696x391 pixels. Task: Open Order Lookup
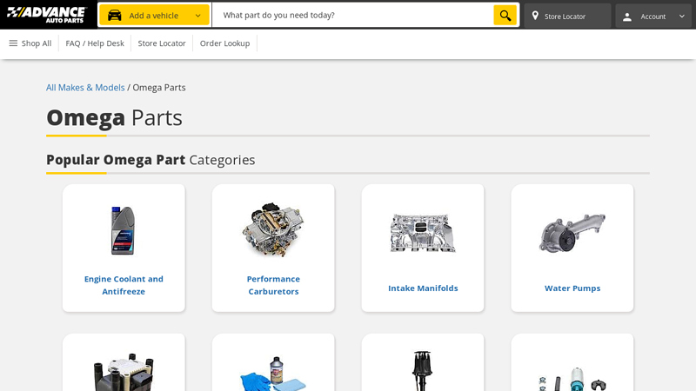coord(224,43)
